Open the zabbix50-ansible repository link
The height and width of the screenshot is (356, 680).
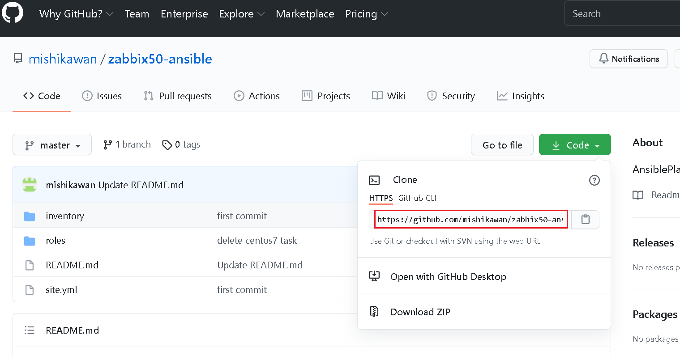pyautogui.click(x=160, y=59)
